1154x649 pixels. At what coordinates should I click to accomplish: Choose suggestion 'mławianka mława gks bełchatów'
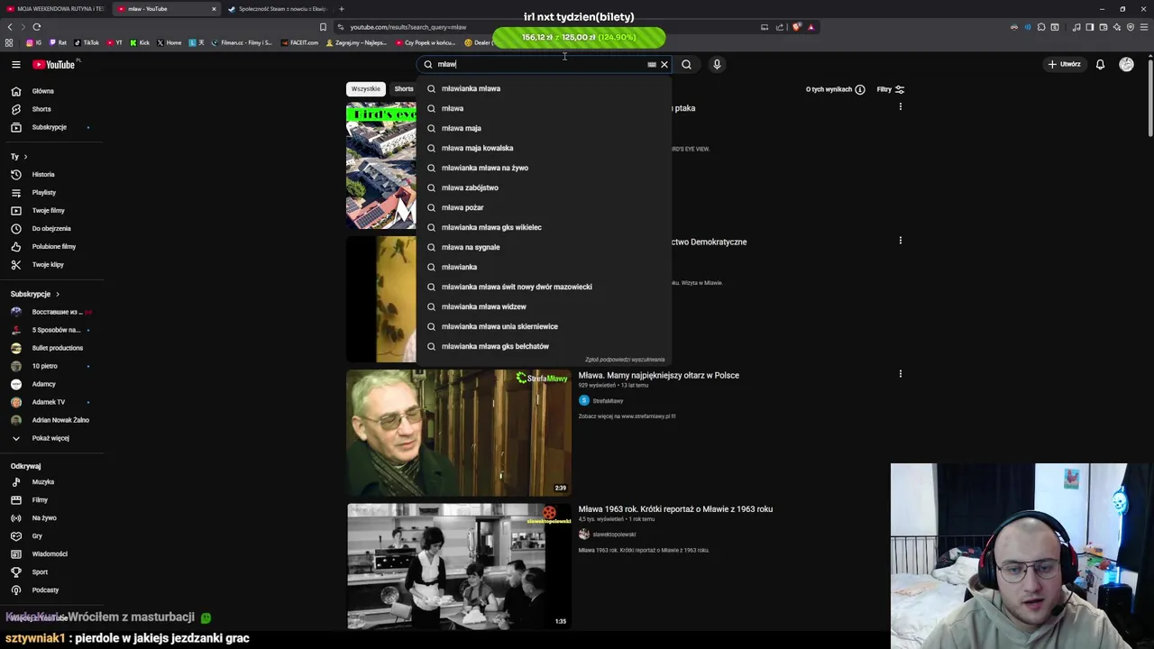tap(545, 346)
